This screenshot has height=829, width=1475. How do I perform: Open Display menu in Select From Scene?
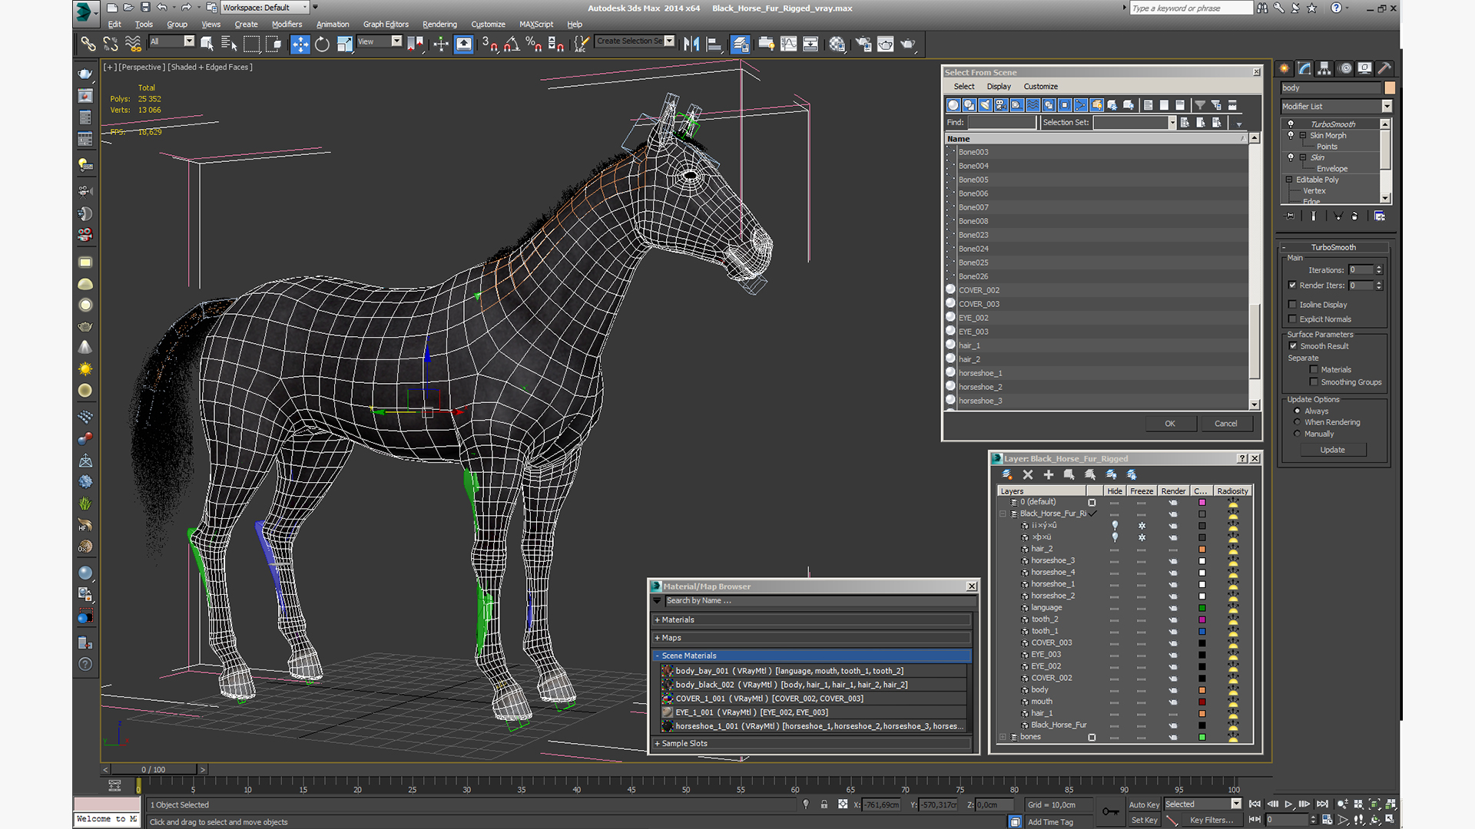999,87
